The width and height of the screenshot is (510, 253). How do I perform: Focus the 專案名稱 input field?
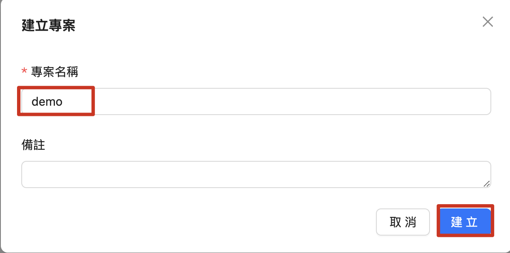click(x=255, y=101)
